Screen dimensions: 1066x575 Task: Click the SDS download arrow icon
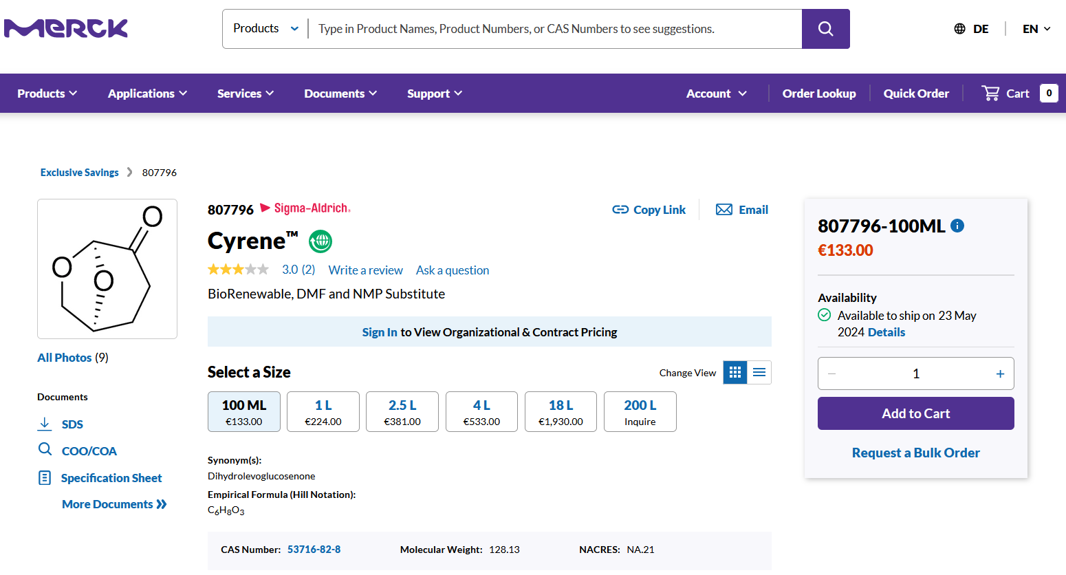[x=45, y=424]
